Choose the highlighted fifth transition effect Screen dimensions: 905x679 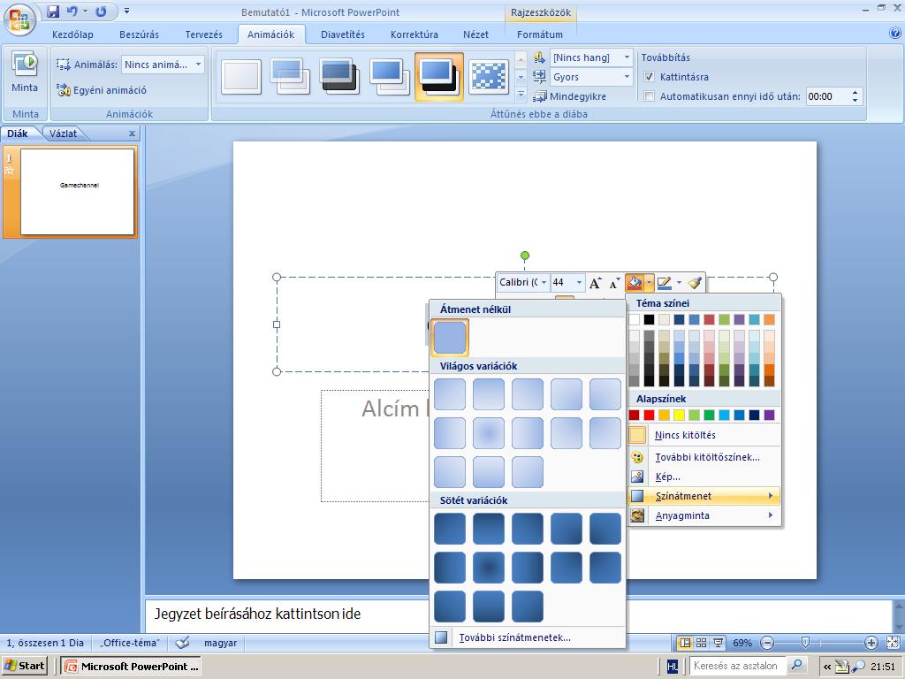[438, 76]
